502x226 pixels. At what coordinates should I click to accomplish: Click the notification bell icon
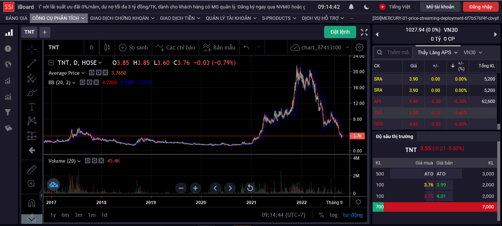tap(351, 7)
